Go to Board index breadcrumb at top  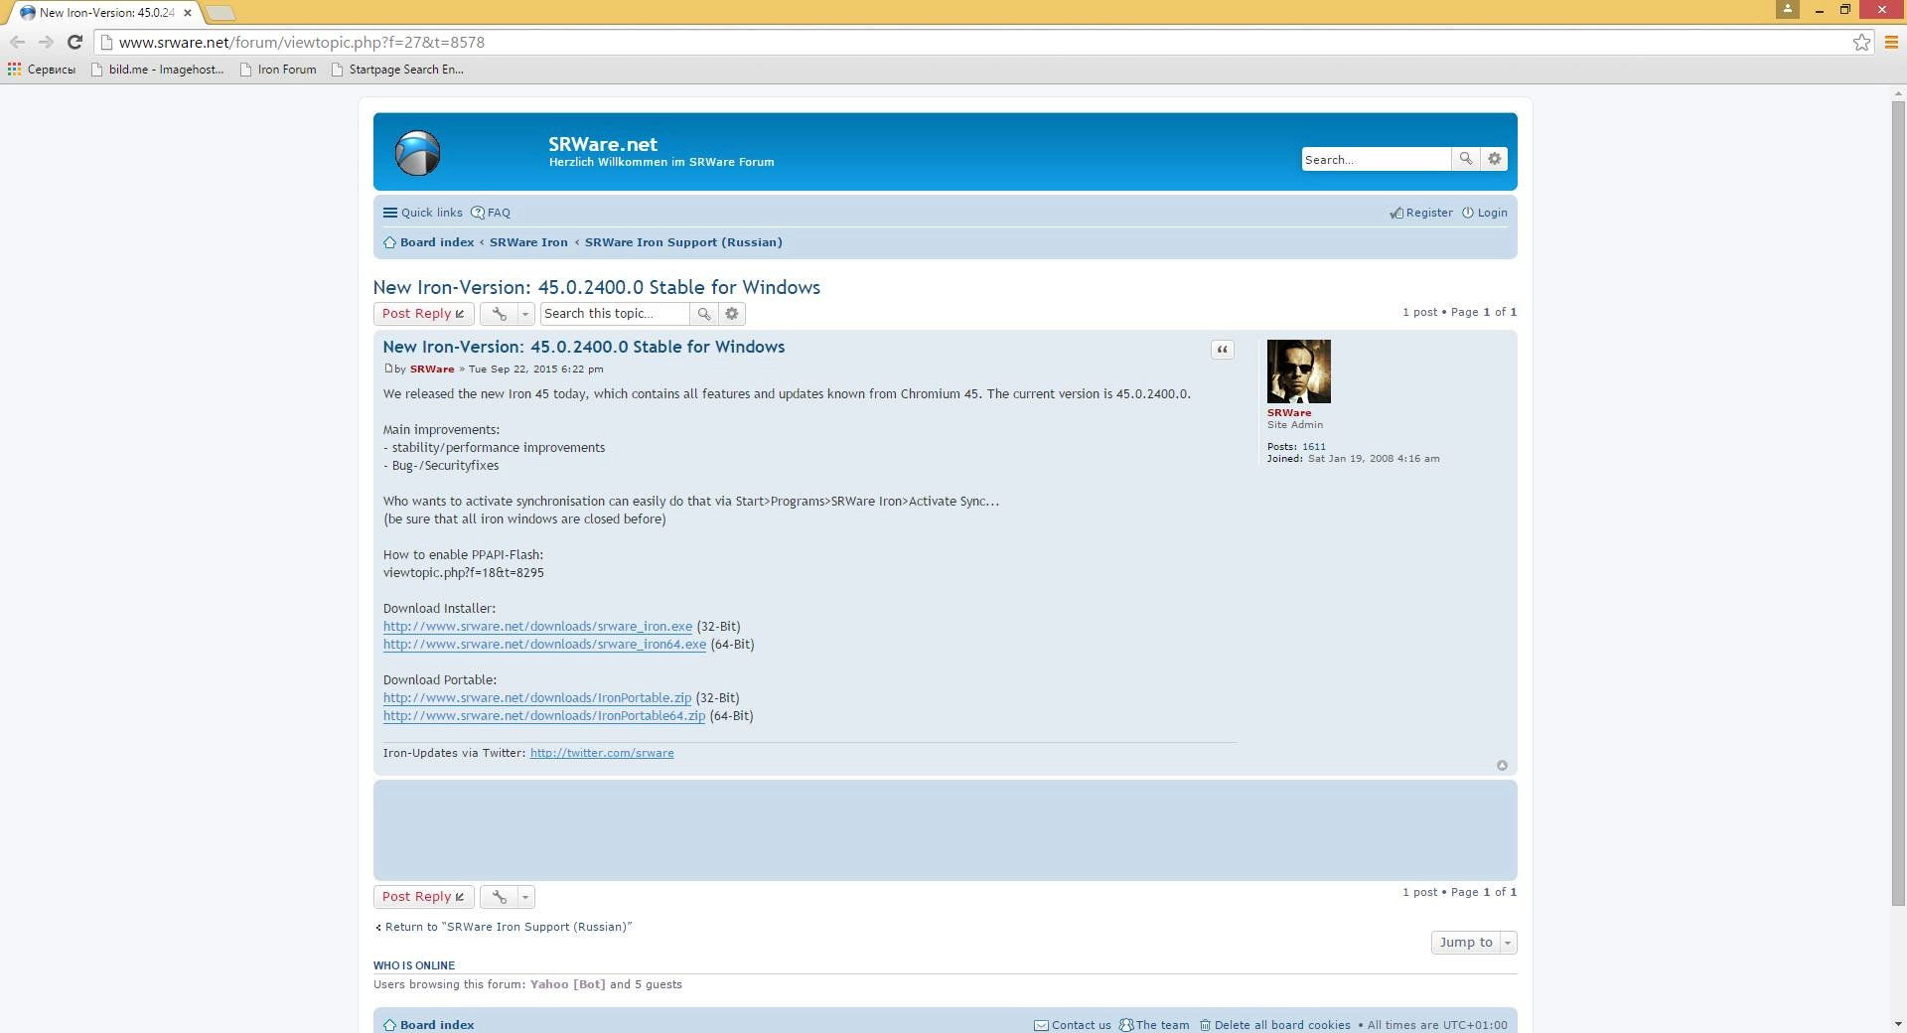pyautogui.click(x=429, y=242)
